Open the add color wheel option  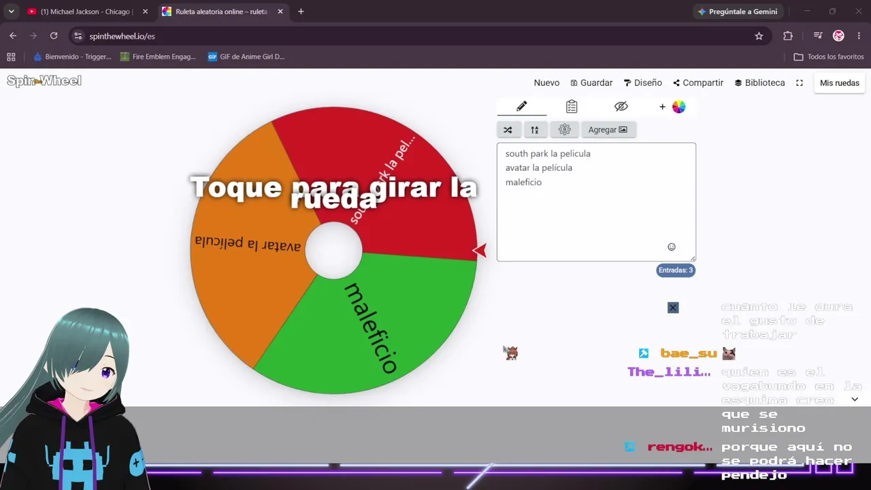pyautogui.click(x=672, y=107)
